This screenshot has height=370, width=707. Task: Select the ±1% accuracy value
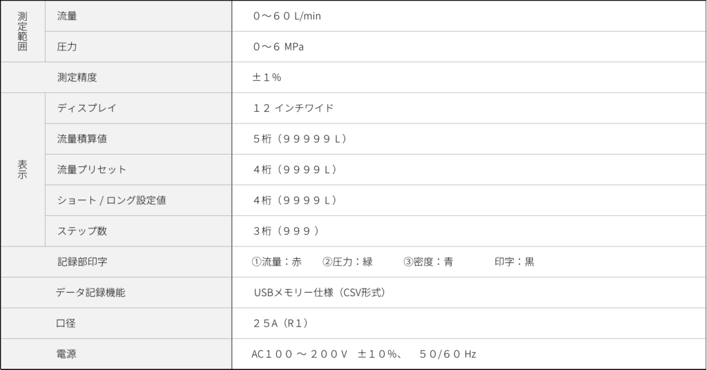pos(267,77)
